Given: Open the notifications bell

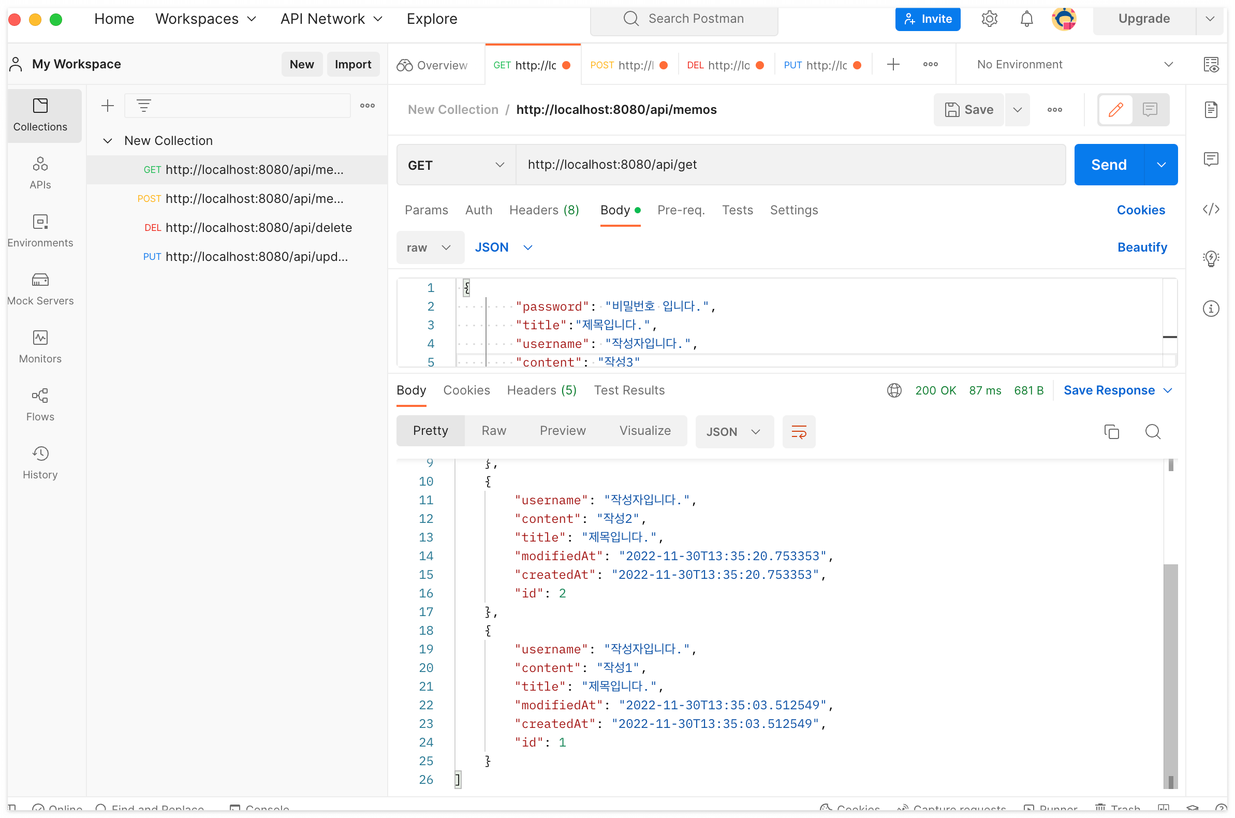Looking at the screenshot, I should coord(1026,19).
